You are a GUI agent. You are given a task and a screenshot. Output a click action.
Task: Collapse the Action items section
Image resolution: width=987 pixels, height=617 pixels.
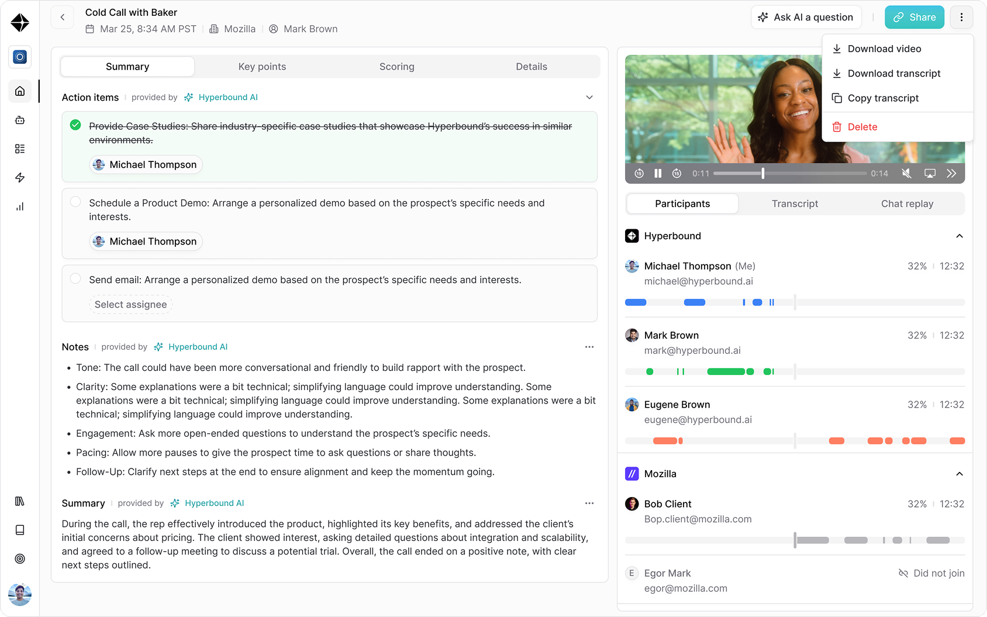point(589,97)
